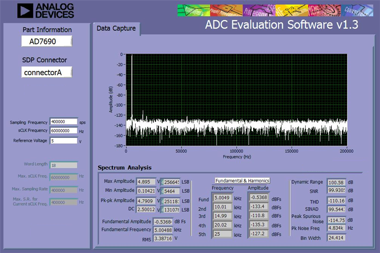Open the Part Information AD7690 selector

[x=47, y=41]
